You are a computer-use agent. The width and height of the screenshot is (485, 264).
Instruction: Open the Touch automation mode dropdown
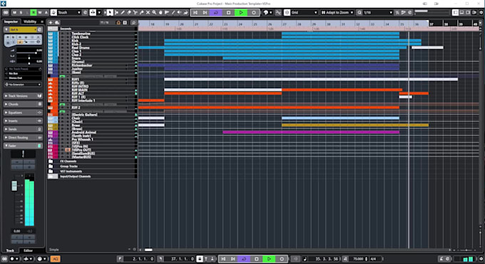pyautogui.click(x=68, y=12)
